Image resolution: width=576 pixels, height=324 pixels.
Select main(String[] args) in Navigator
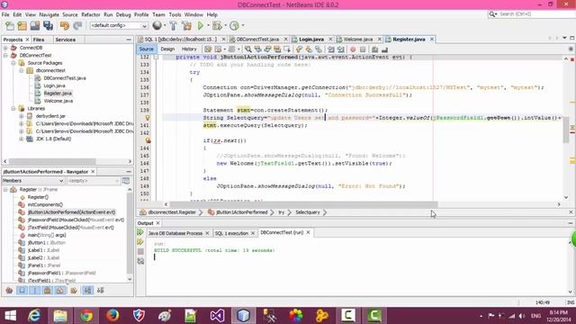[47, 235]
